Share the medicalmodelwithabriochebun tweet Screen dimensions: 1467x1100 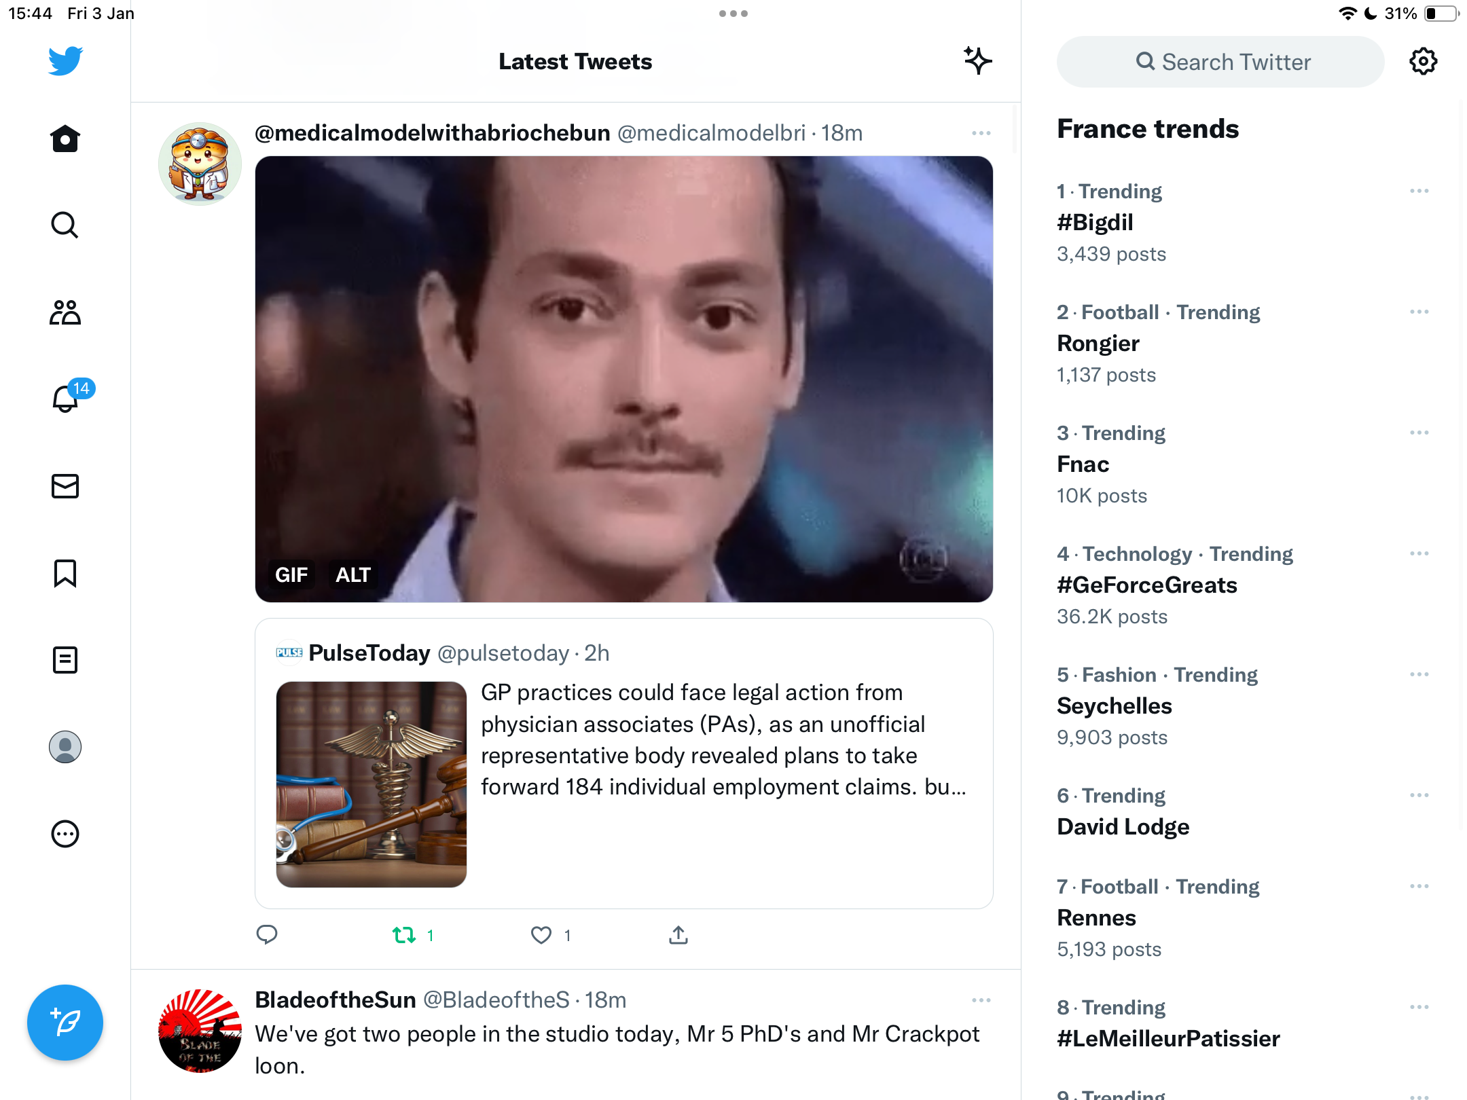point(678,935)
